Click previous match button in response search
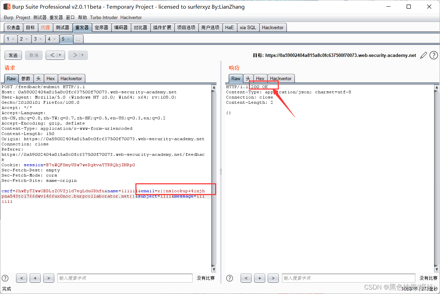The height and width of the screenshot is (294, 440). 246,278
